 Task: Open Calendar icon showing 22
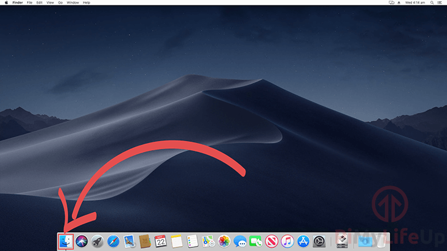point(160,242)
